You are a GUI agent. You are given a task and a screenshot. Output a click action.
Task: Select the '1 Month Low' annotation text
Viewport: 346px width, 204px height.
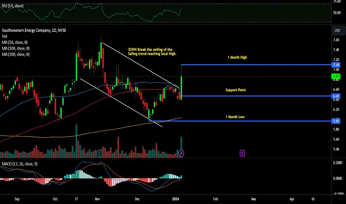235,117
